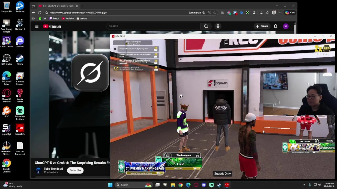Click the Windows taskbar search box
337x189 pixels.
133,185
